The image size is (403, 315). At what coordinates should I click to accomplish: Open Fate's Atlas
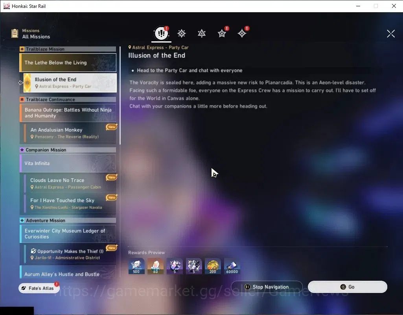39,288
